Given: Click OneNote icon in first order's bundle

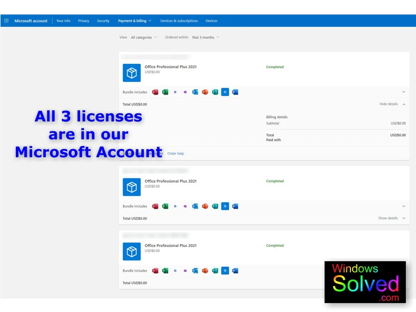Looking at the screenshot, I should 185,92.
